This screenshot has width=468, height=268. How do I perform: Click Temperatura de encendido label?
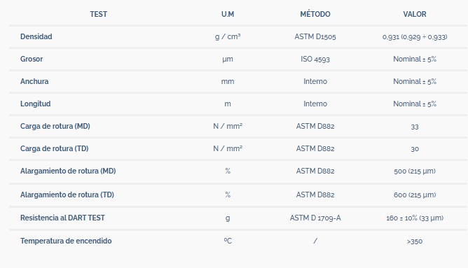click(x=66, y=241)
